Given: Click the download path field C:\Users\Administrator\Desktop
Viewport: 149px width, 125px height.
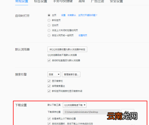Looking at the screenshot, I should click(92, 112).
